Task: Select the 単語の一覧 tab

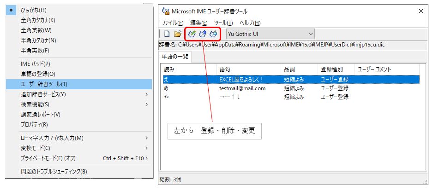Action: [175, 57]
